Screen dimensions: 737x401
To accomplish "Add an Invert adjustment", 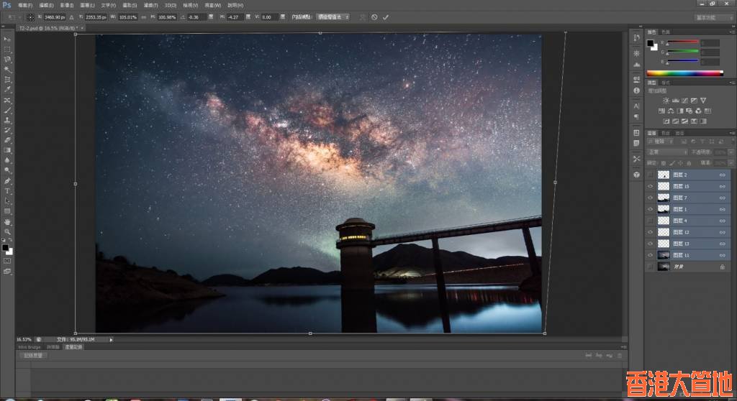I will pyautogui.click(x=666, y=121).
